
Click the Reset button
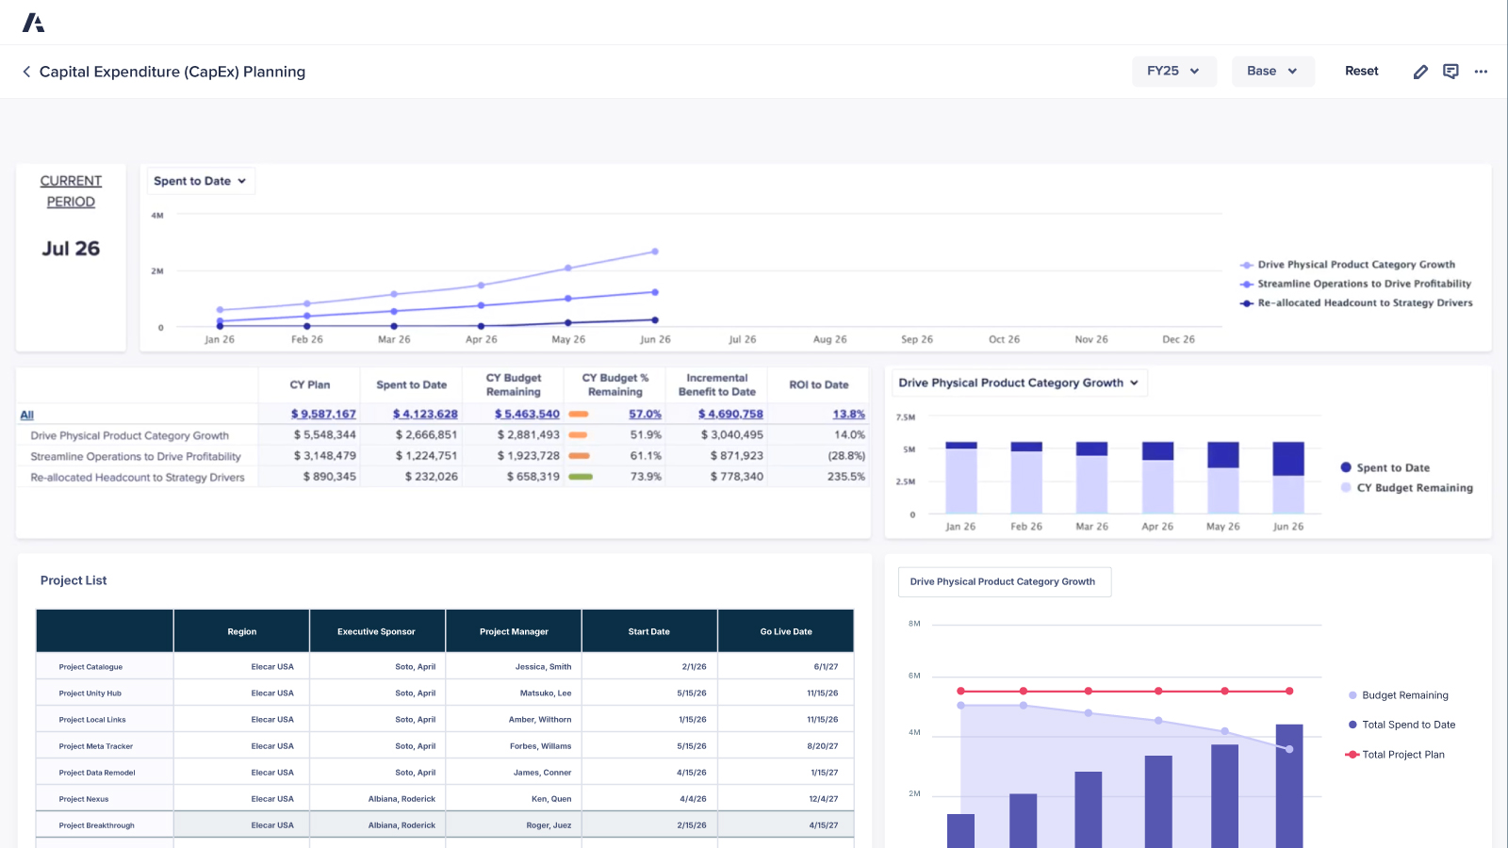coord(1361,71)
